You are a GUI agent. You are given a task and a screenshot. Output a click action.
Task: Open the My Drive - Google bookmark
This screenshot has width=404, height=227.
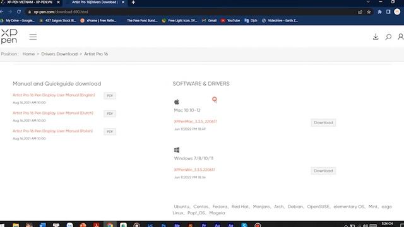(x=18, y=21)
